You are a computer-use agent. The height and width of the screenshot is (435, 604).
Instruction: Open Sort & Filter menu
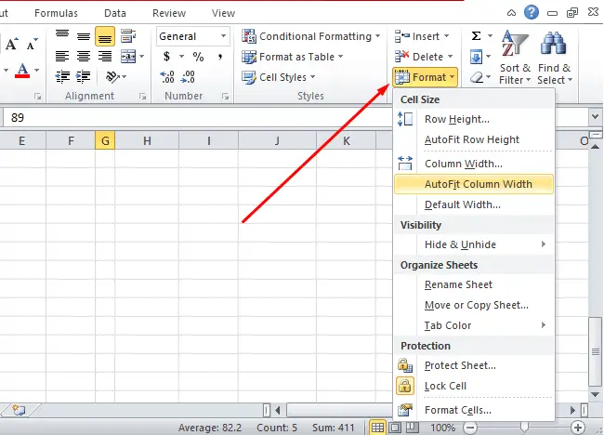pyautogui.click(x=515, y=58)
